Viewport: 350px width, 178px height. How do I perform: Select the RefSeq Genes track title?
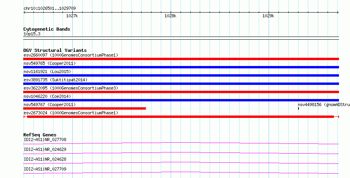(x=40, y=135)
